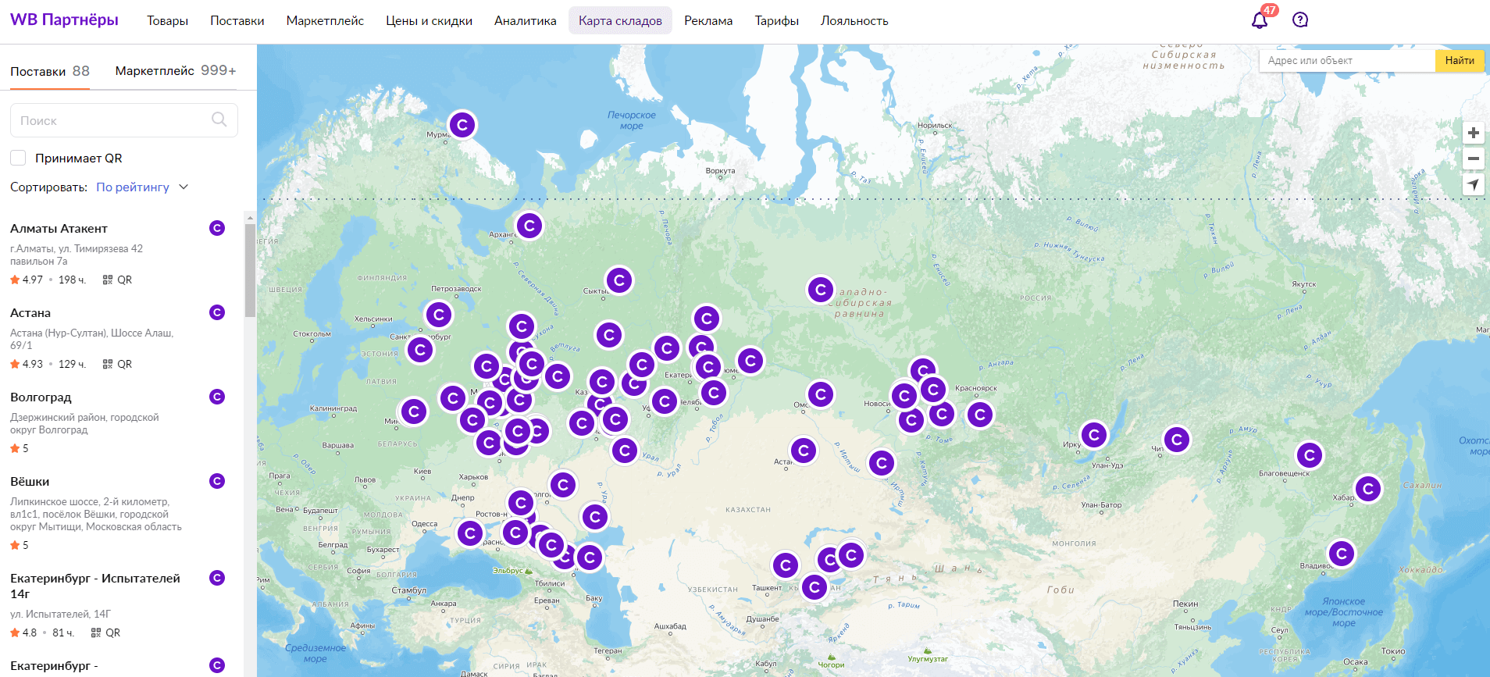
Task: Select marker in Западно-Сибирская равнина
Action: click(821, 290)
